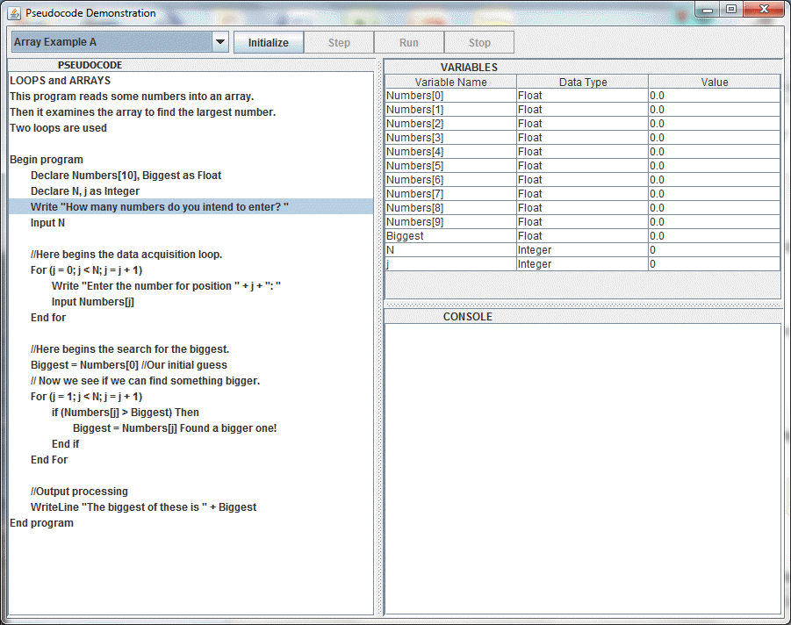Open the Array Example A dropdown

click(x=119, y=42)
